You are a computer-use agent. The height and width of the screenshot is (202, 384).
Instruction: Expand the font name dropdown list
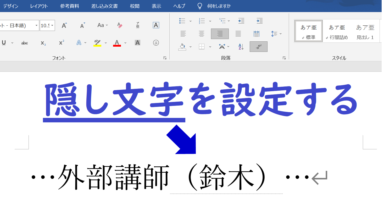click(x=36, y=25)
